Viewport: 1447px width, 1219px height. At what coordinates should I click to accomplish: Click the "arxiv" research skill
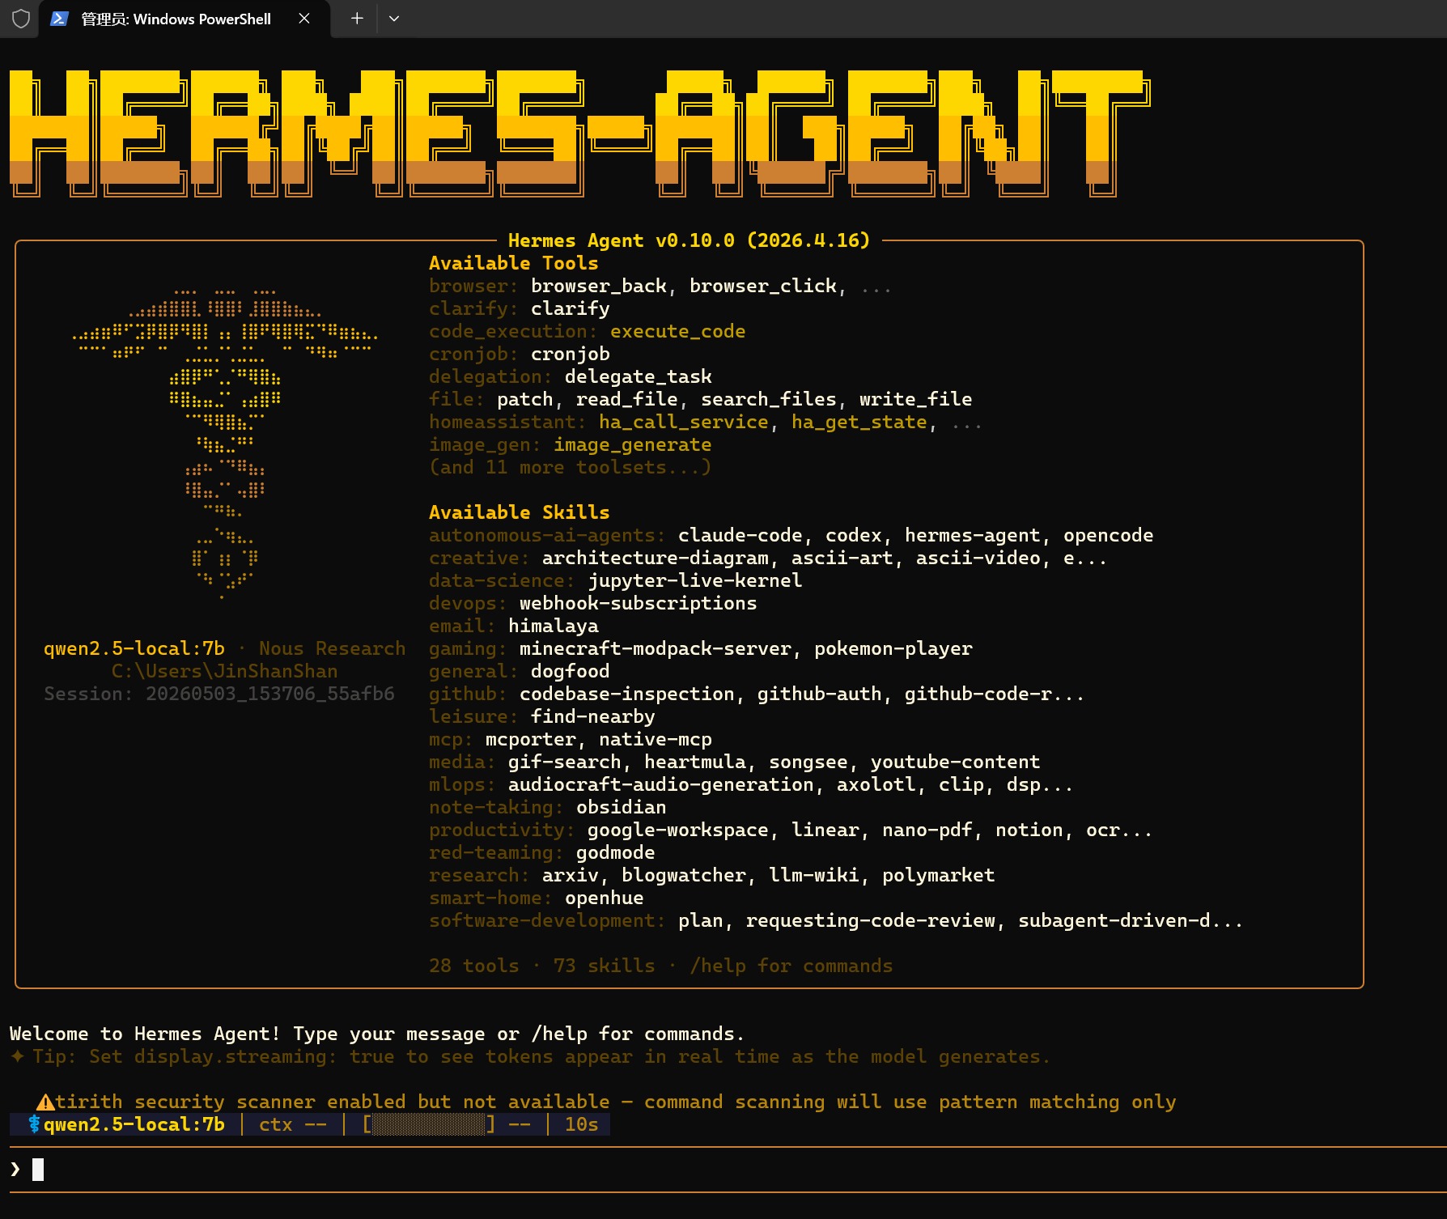[571, 875]
